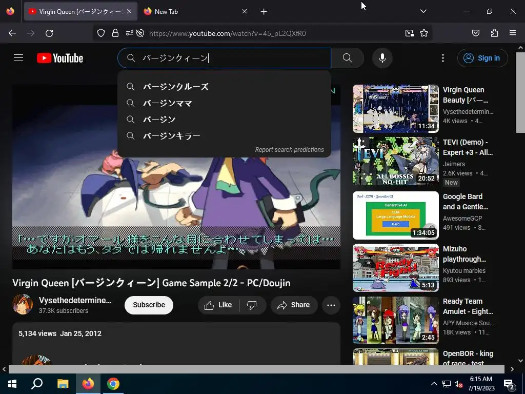
Task: Open Vysethedetermined channel avatar
Action: pyautogui.click(x=23, y=304)
